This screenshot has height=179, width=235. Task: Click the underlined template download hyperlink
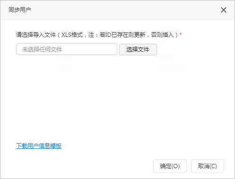(x=39, y=145)
